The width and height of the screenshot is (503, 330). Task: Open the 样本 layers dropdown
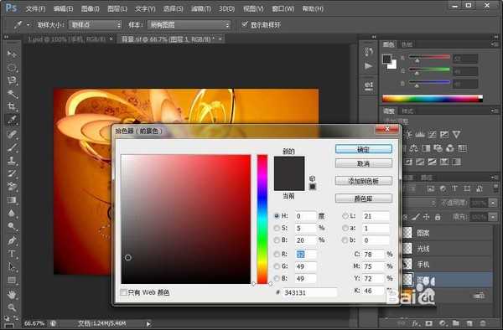189,24
